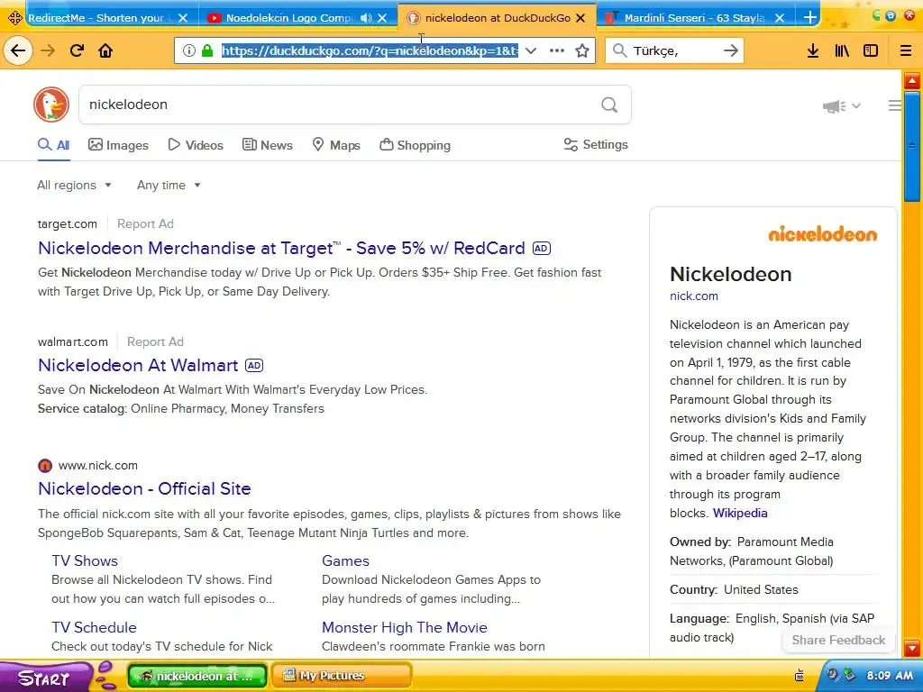Screen dimensions: 923x692
Task: Click the Nickelodeon orange logo
Action: (x=822, y=233)
